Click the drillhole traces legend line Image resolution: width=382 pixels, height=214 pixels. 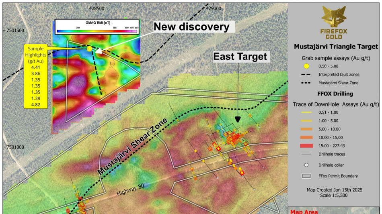click(x=306, y=154)
